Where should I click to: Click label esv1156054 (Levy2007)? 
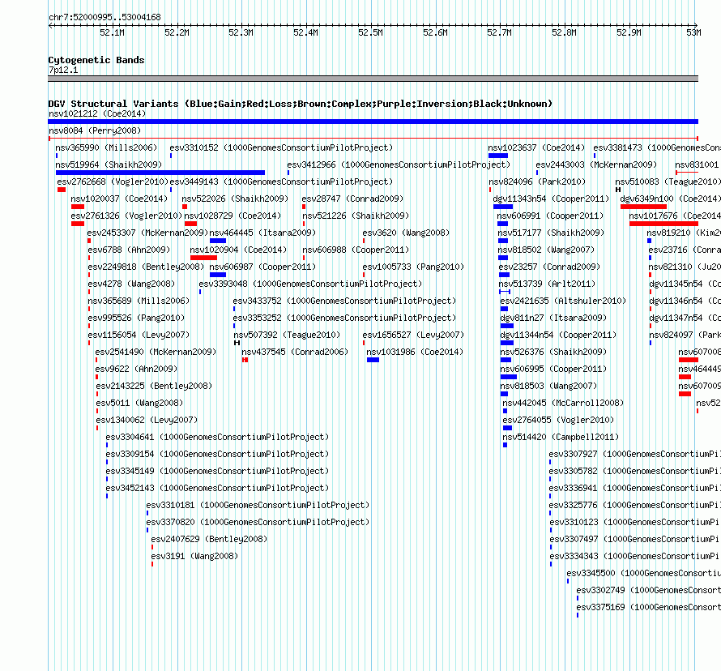coord(139,335)
